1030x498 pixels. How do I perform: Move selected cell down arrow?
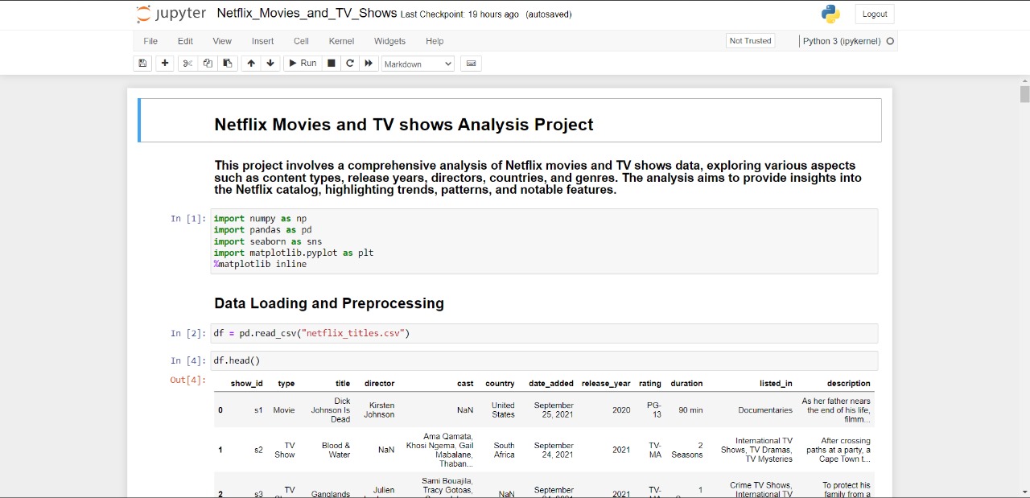click(270, 64)
